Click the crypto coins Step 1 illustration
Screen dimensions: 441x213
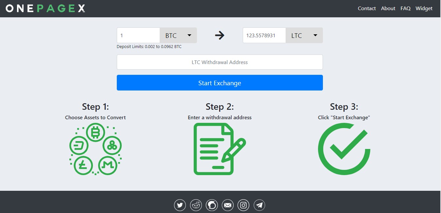point(95,149)
